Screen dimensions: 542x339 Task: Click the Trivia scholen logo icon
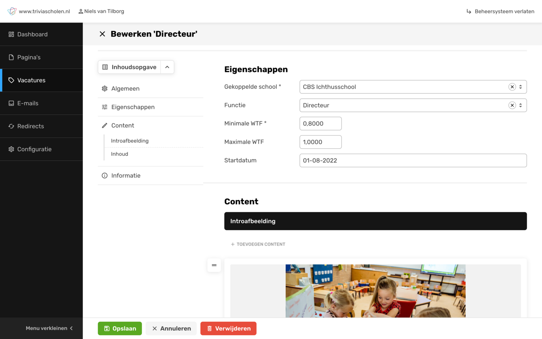coord(12,11)
